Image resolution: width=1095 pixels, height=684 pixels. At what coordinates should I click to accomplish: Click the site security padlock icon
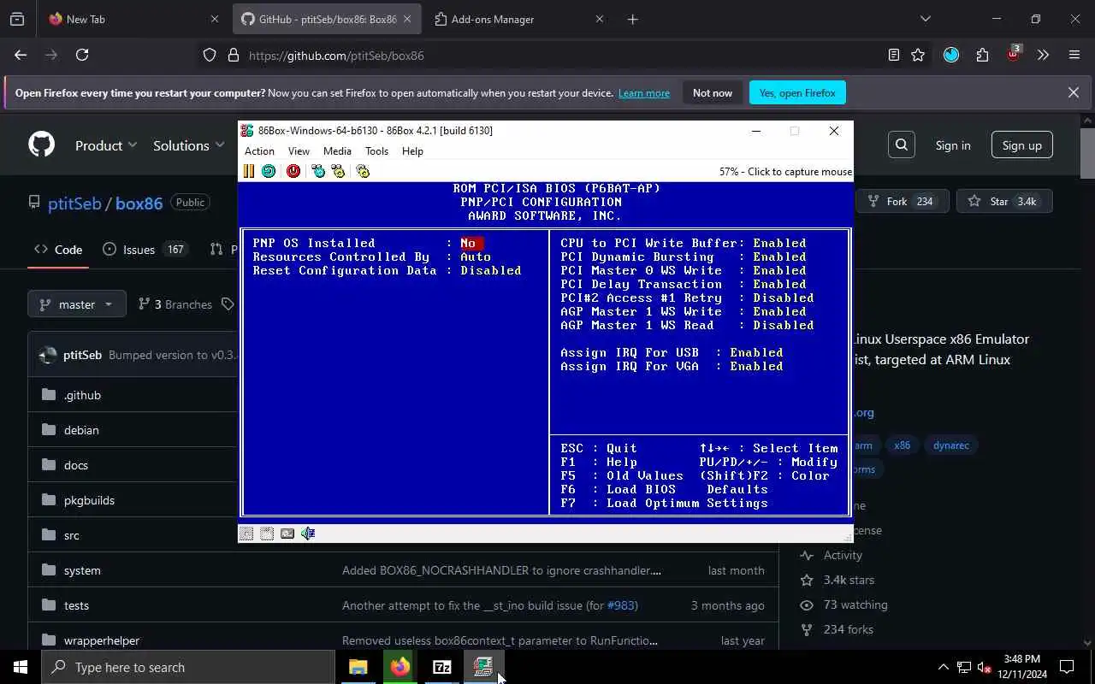point(233,55)
